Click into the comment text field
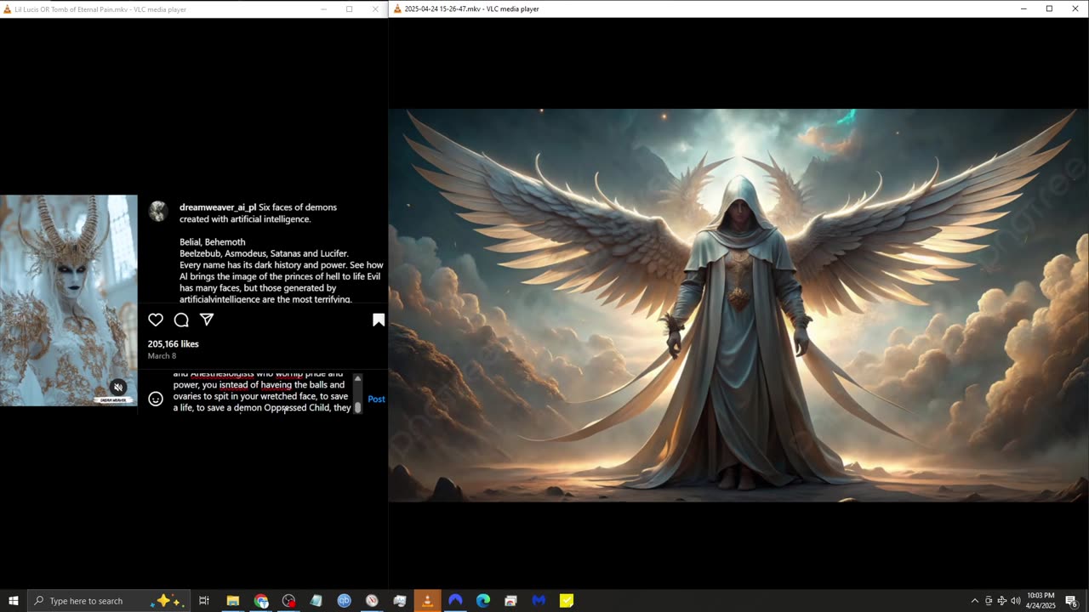1089x612 pixels. pos(262,394)
